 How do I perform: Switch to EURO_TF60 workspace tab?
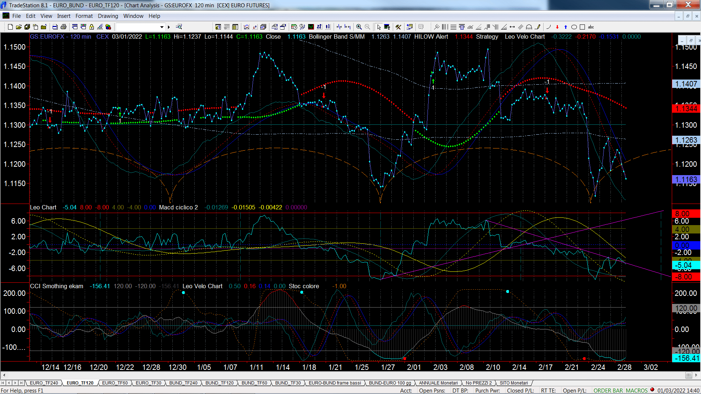tap(115, 383)
